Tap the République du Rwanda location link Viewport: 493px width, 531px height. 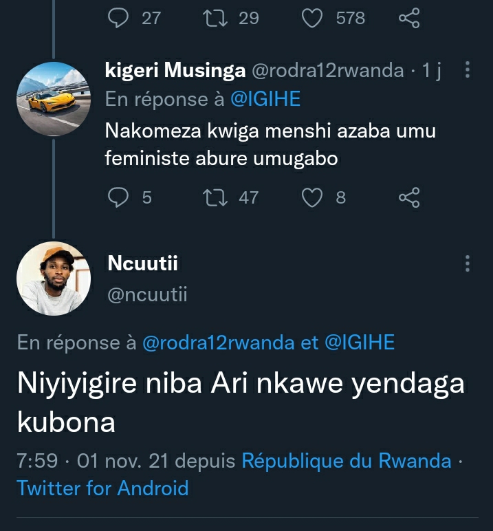[347, 460]
